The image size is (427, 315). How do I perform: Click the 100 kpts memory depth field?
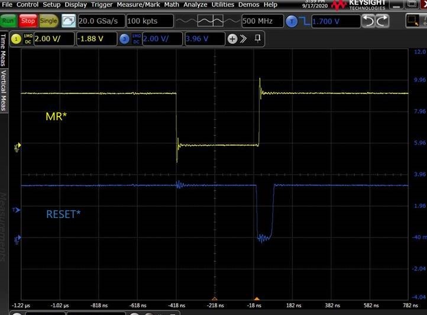click(150, 21)
